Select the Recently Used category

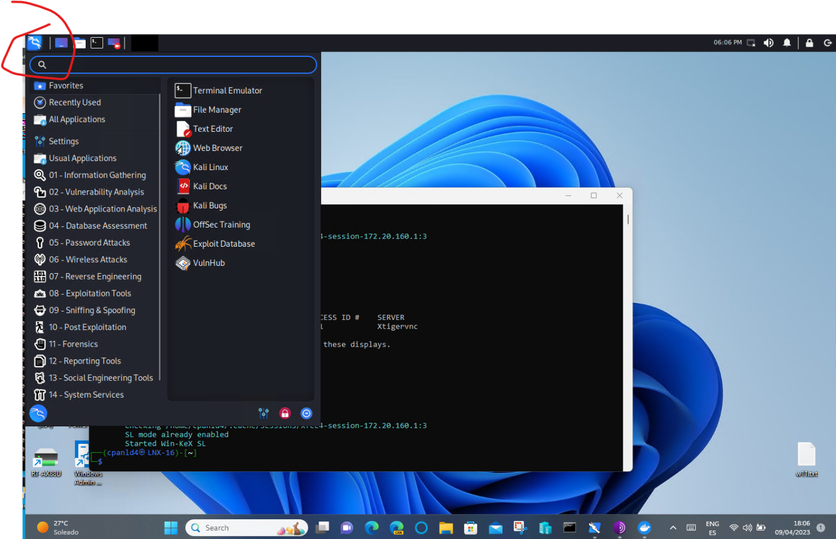tap(96, 102)
